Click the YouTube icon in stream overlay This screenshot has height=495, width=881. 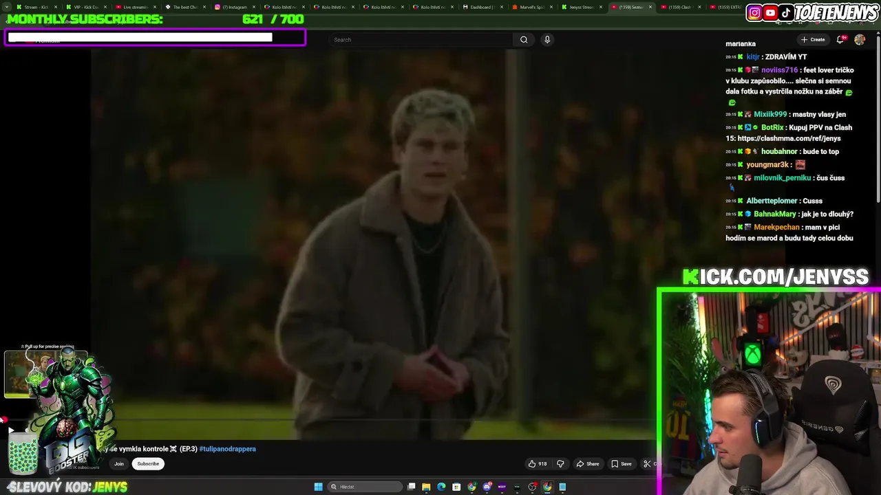point(771,12)
